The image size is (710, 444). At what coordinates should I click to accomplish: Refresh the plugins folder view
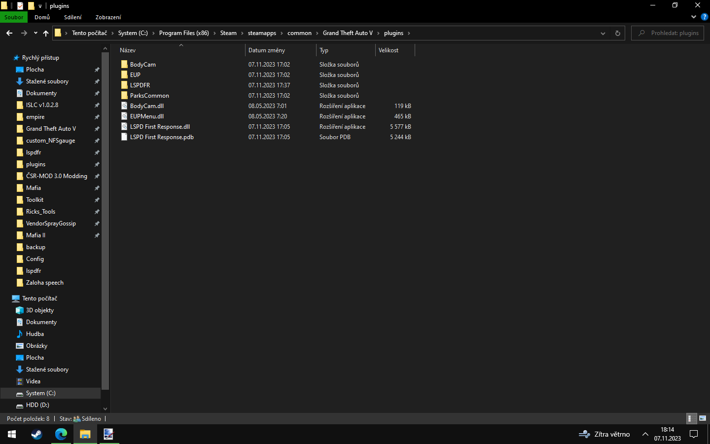click(x=617, y=33)
